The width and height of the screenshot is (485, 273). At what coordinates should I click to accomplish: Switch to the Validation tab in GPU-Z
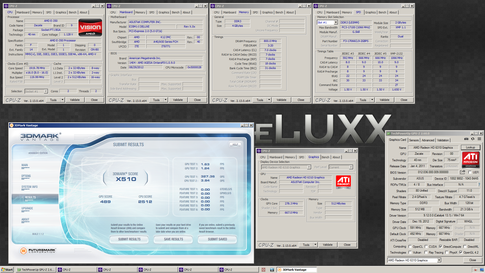[x=443, y=140]
